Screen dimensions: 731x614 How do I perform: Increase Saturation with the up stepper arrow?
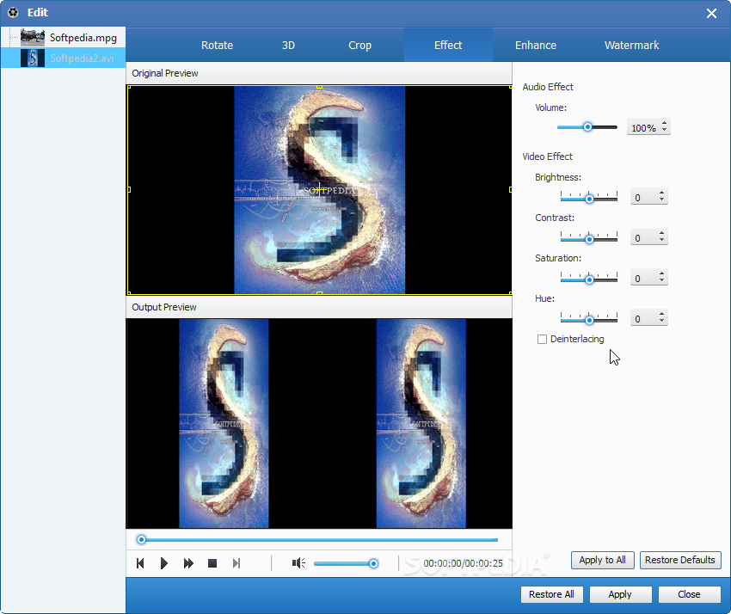(x=661, y=274)
